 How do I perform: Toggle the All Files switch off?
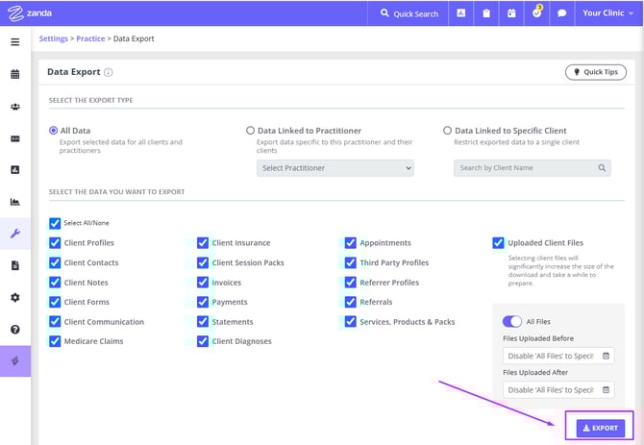click(513, 321)
